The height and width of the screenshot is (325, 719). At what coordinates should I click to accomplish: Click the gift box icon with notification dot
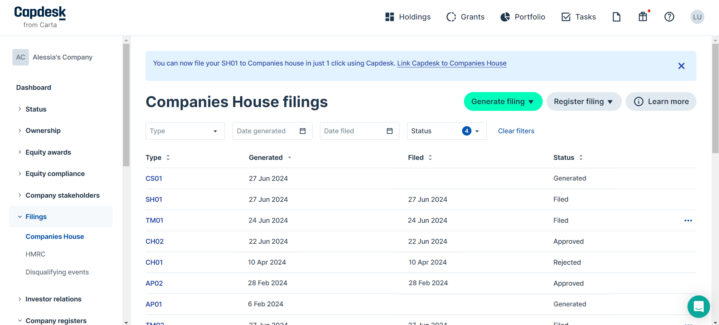pyautogui.click(x=643, y=17)
